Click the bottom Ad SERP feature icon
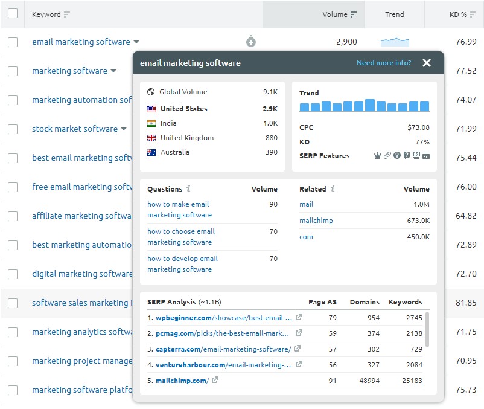This screenshot has height=409, width=484. tap(426, 155)
